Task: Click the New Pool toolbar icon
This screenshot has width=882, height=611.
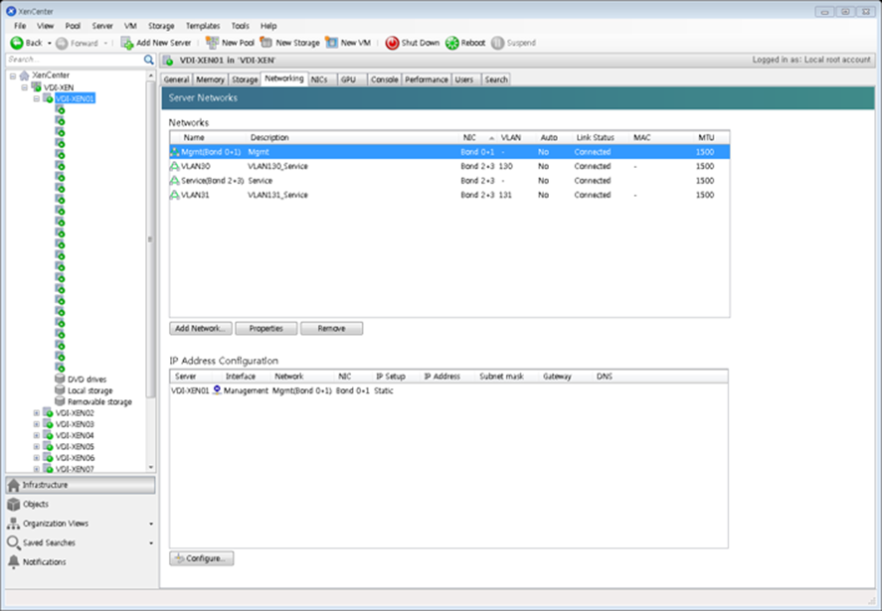Action: click(x=212, y=43)
